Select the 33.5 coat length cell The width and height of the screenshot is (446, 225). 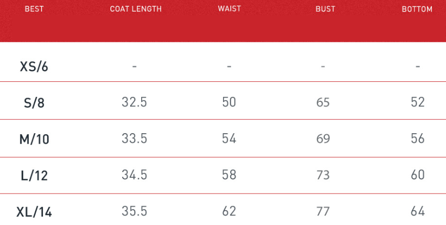134,138
